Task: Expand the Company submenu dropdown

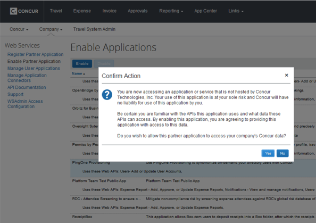Action: coord(51,29)
